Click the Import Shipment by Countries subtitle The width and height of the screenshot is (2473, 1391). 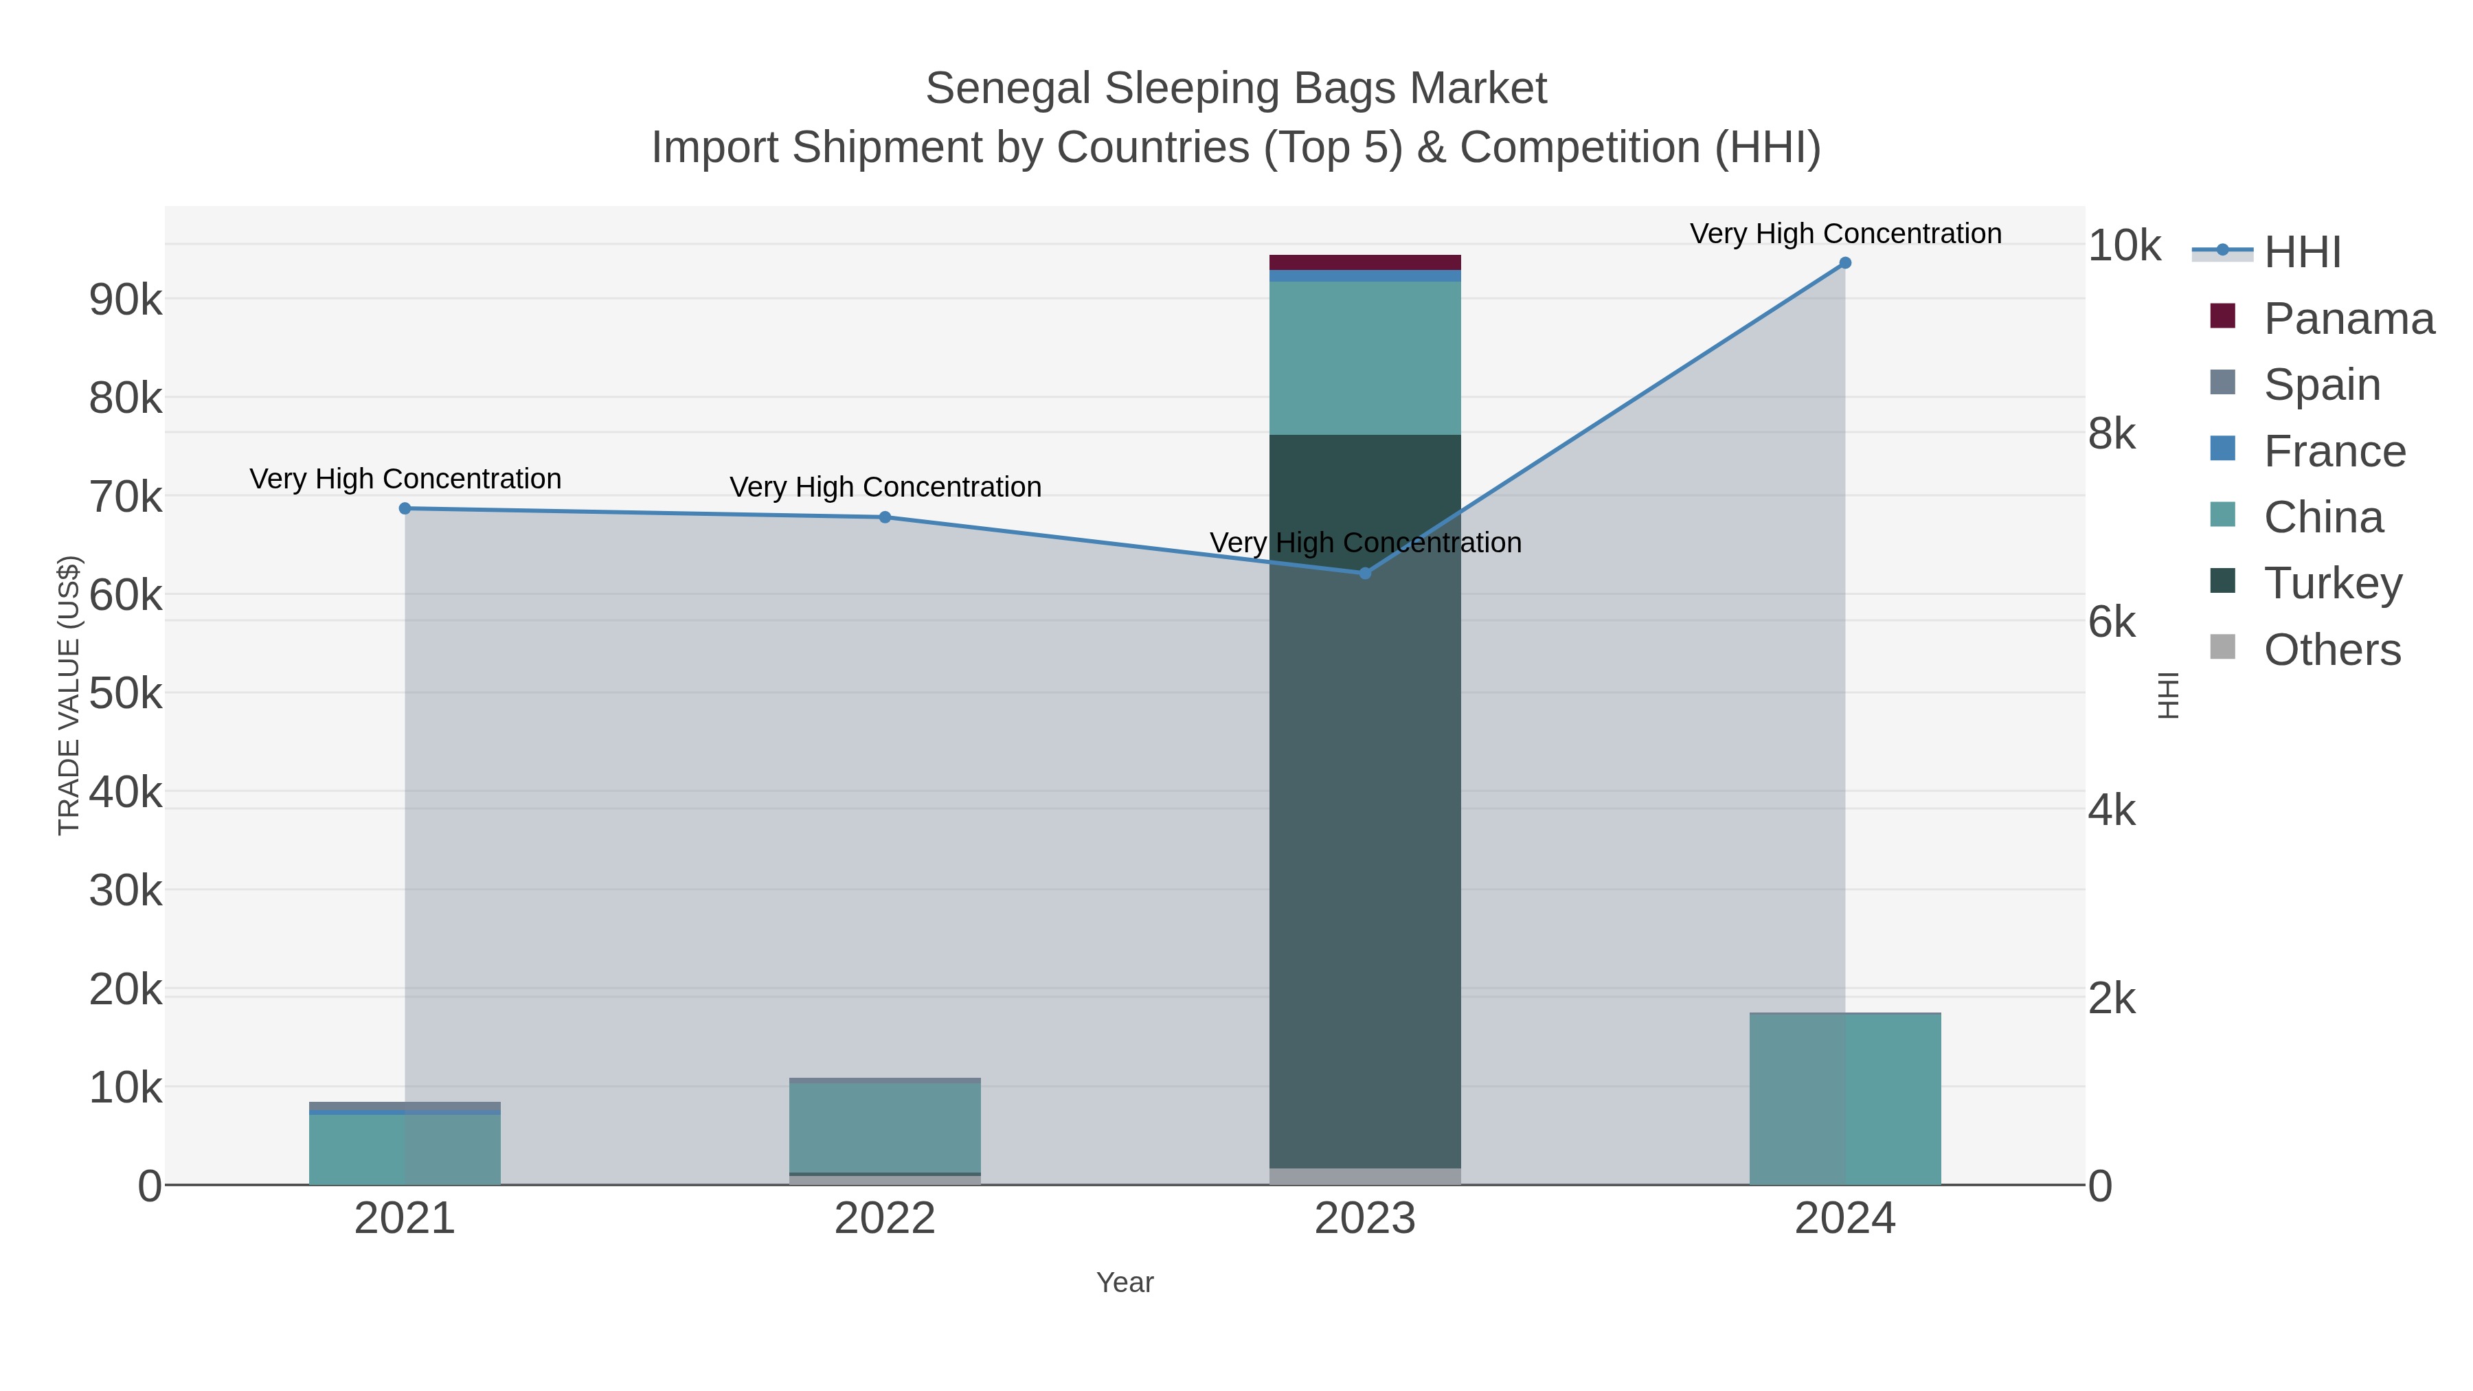(1236, 148)
